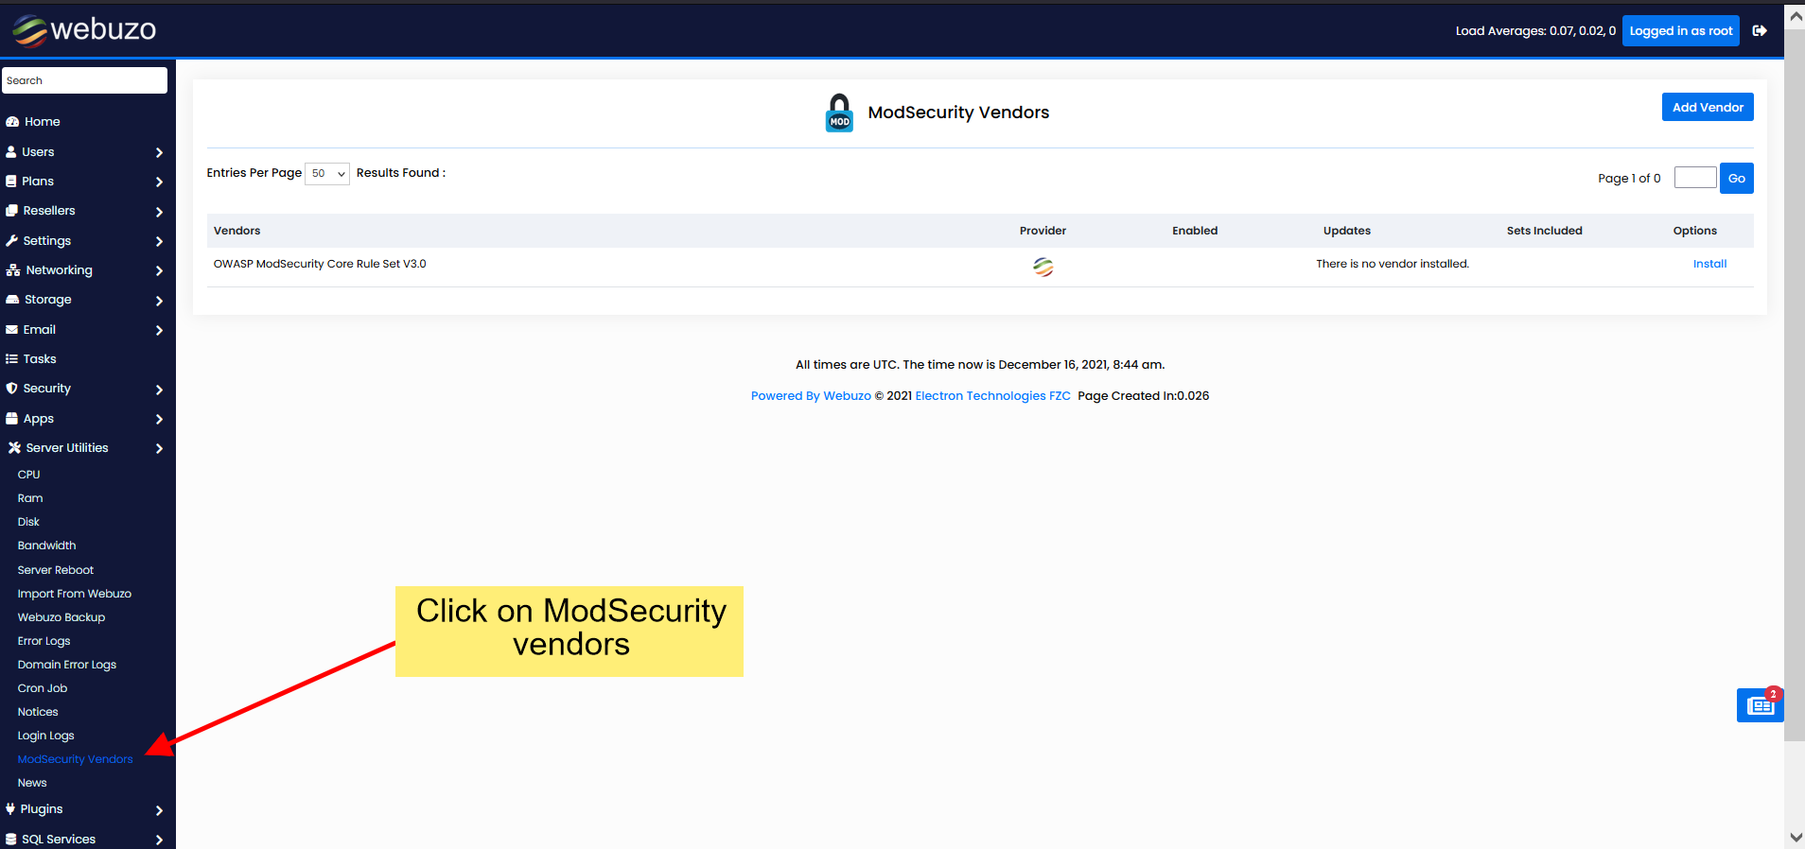The image size is (1805, 849).
Task: Open the floating news widget with badge 2
Action: [1761, 705]
